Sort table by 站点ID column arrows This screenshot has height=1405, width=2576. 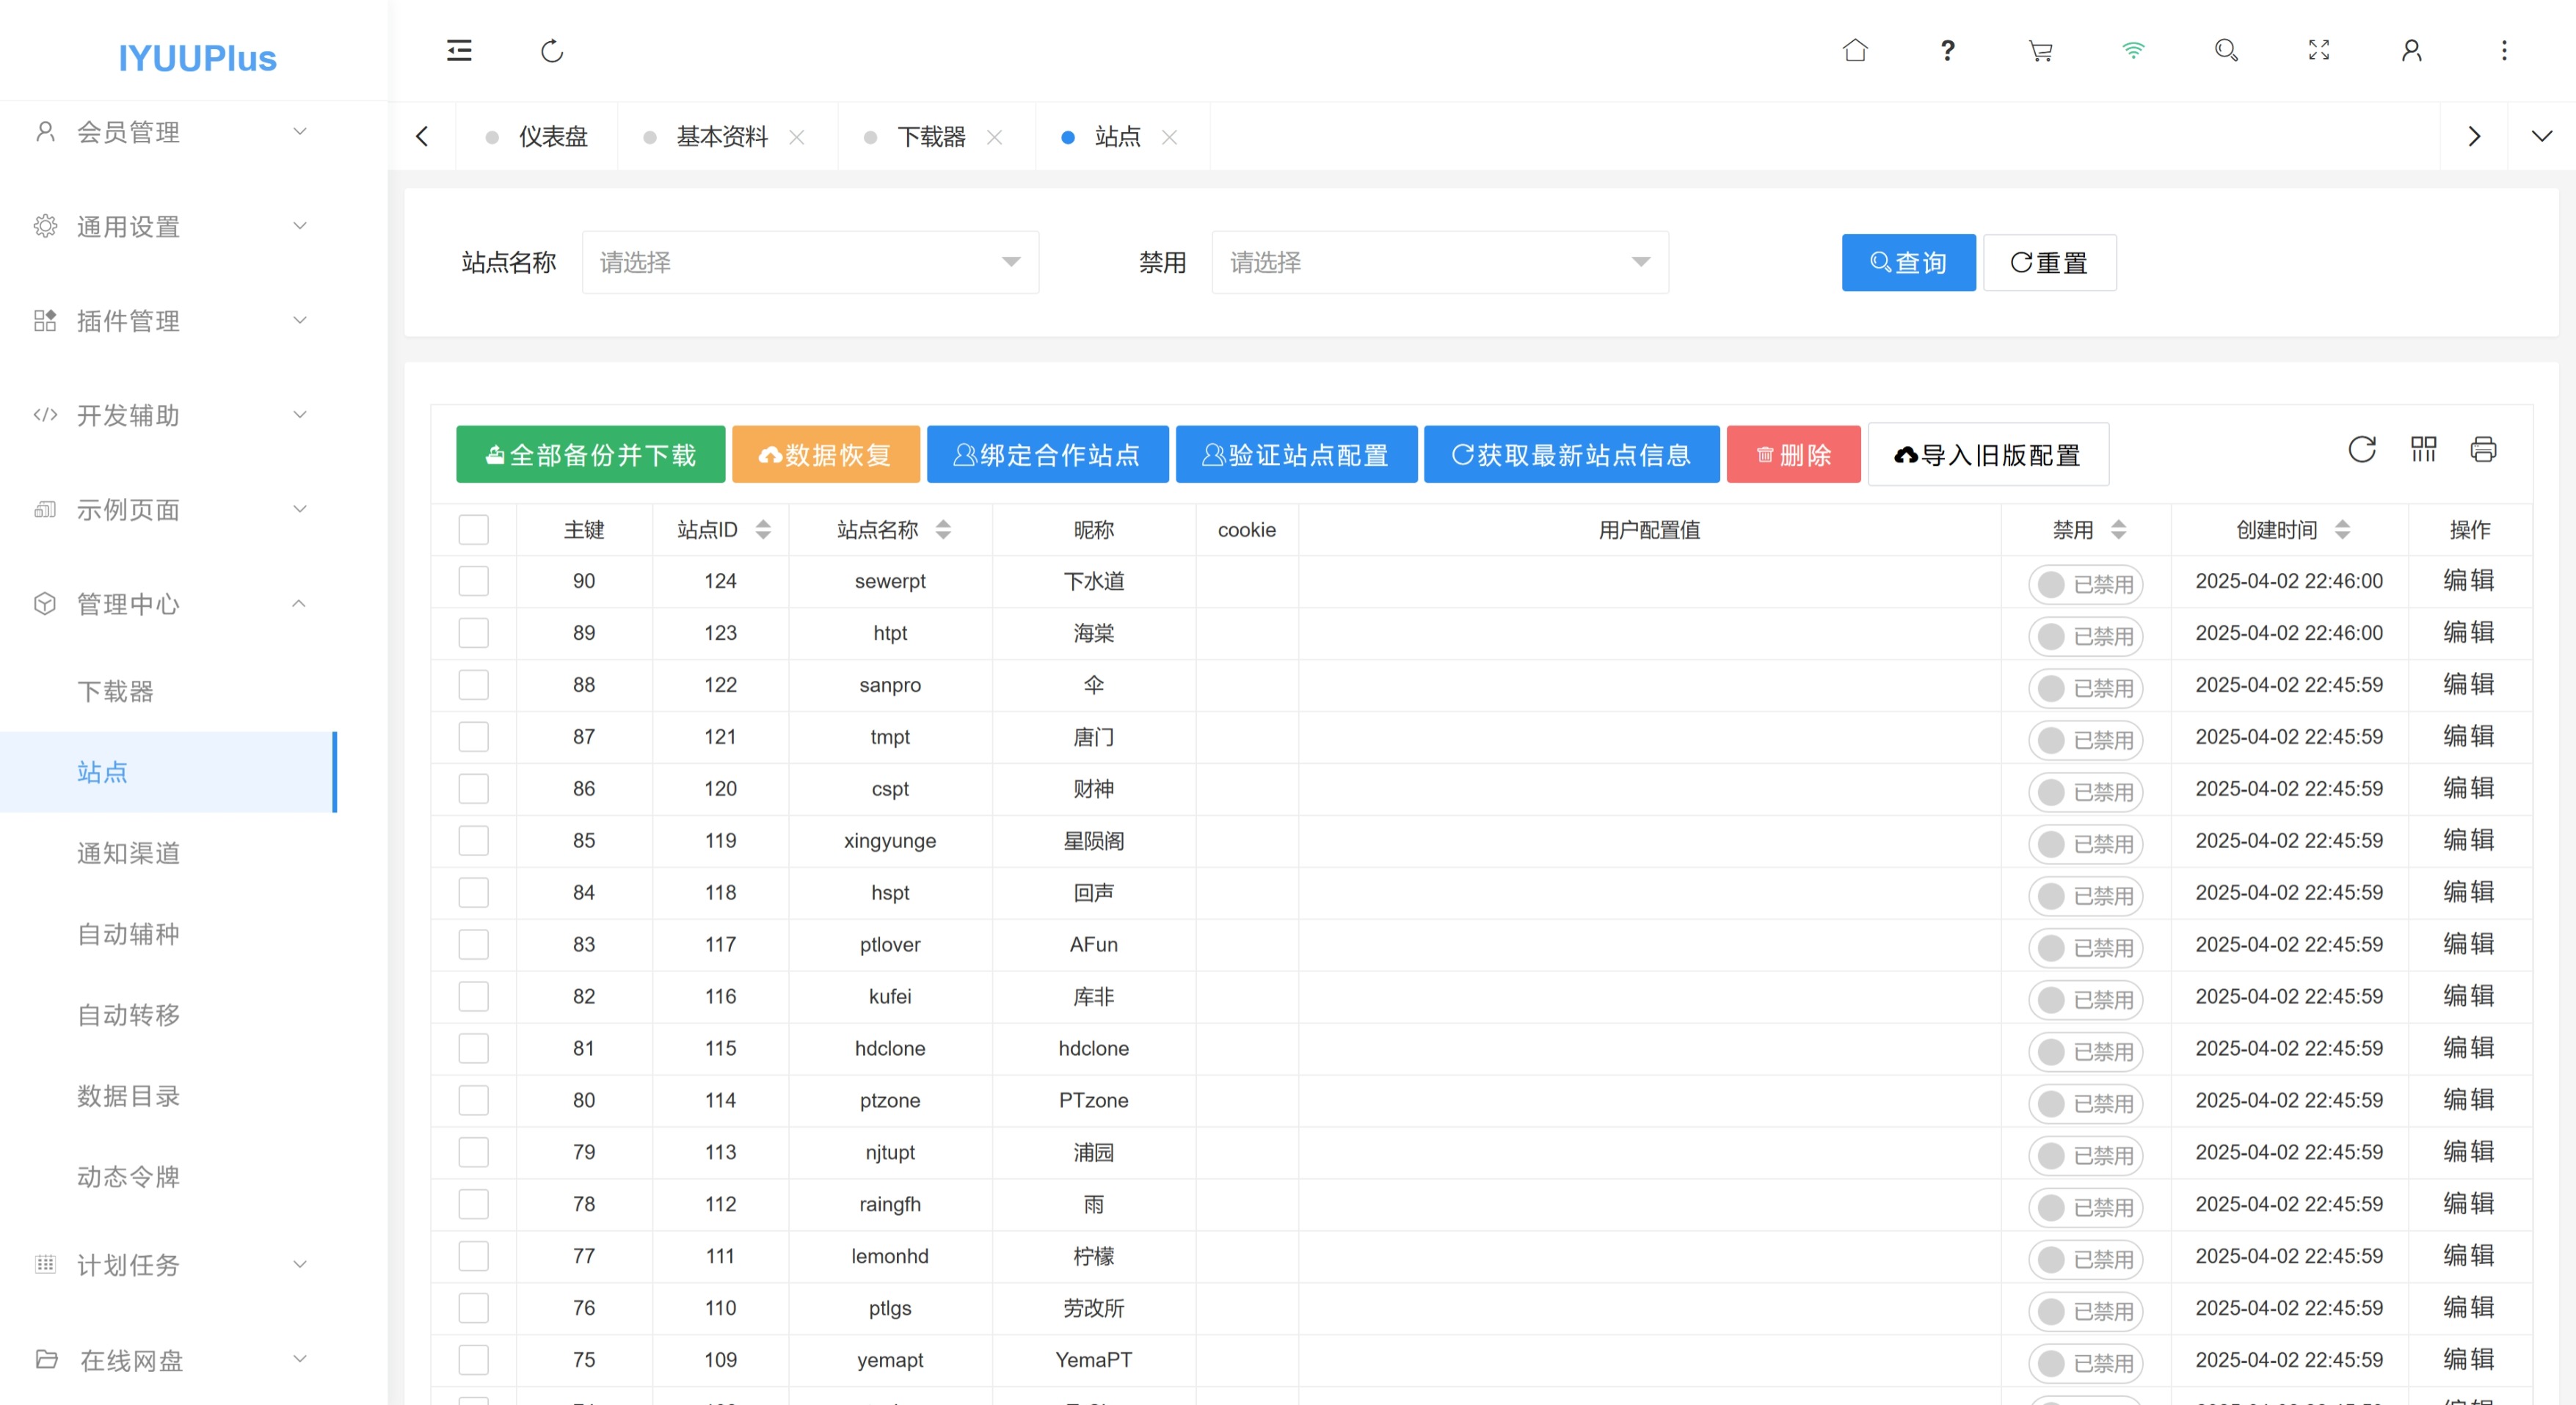tap(763, 529)
